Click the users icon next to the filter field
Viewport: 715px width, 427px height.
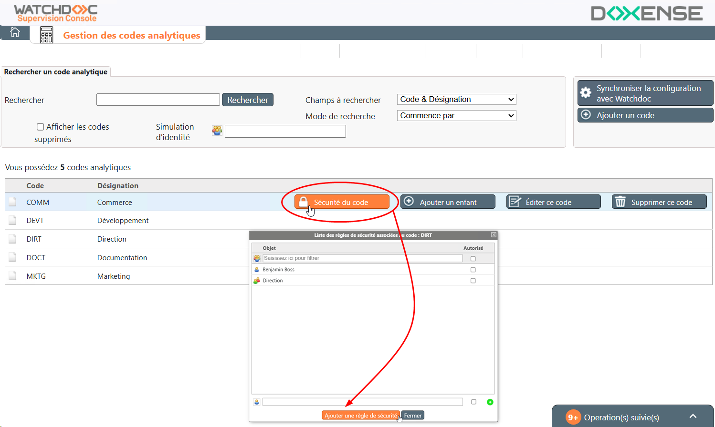pyautogui.click(x=257, y=258)
